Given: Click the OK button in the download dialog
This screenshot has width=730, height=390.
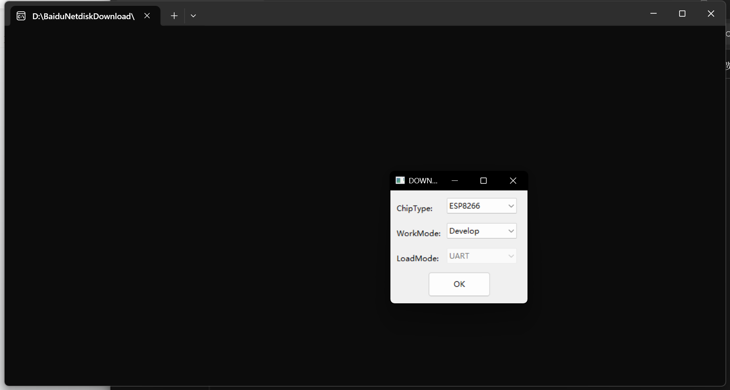Looking at the screenshot, I should point(459,284).
